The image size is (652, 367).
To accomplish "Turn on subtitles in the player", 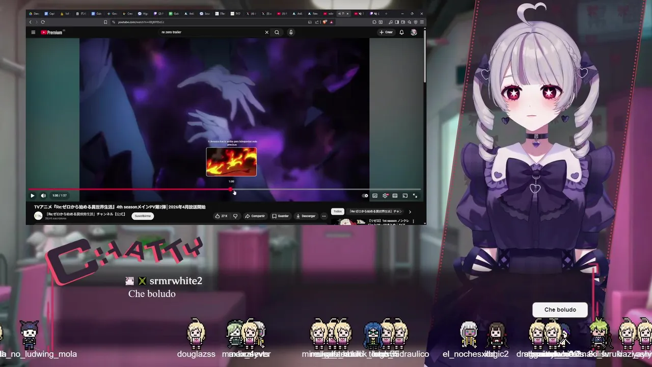I will point(375,196).
